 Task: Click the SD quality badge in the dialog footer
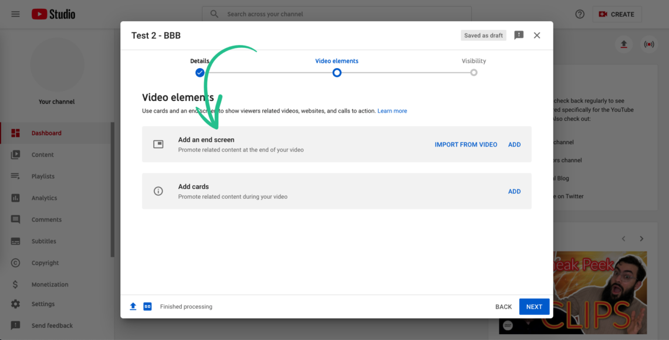(x=147, y=306)
